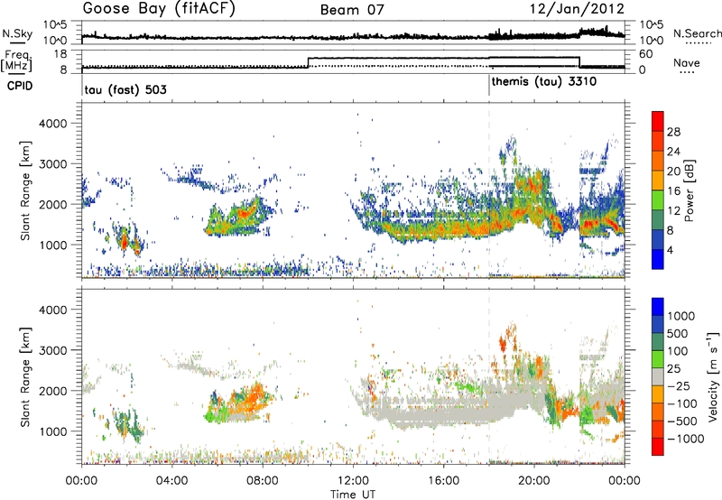This screenshot has width=722, height=500.
Task: Click the 'Nave' legend label
Action: pos(687,63)
